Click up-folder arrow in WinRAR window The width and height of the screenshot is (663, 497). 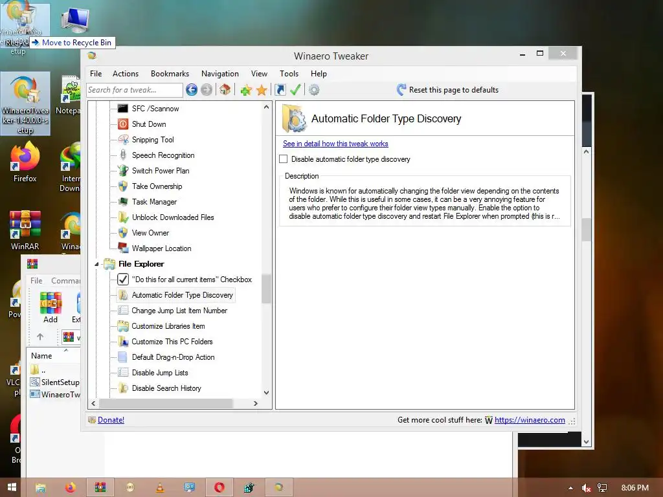pos(40,337)
